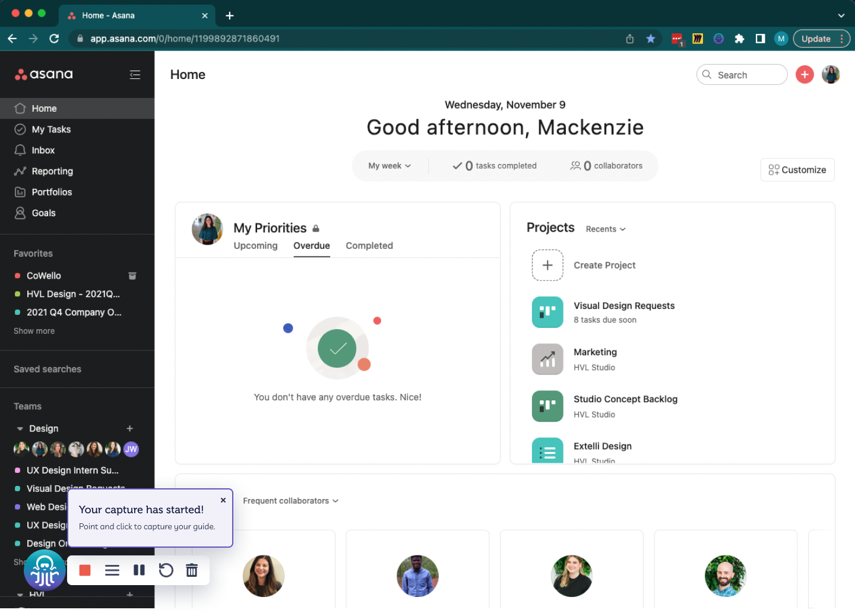
Task: Click the octopus capture extension icon
Action: (x=45, y=570)
